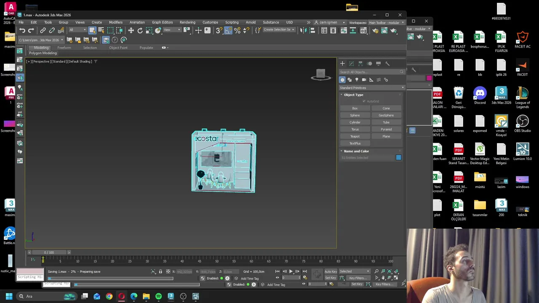Screen dimensions: 539x303
Task: Click the Undo arrow in main toolbar
Action: 22,30
